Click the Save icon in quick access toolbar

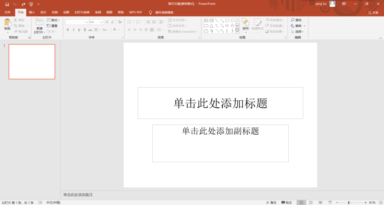click(7, 4)
